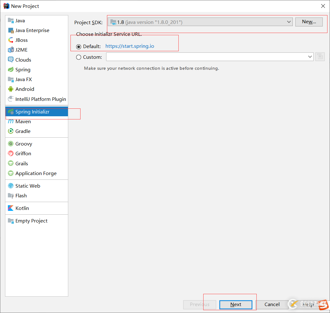Click the Next button
Image resolution: width=330 pixels, height=313 pixels.
coord(236,305)
